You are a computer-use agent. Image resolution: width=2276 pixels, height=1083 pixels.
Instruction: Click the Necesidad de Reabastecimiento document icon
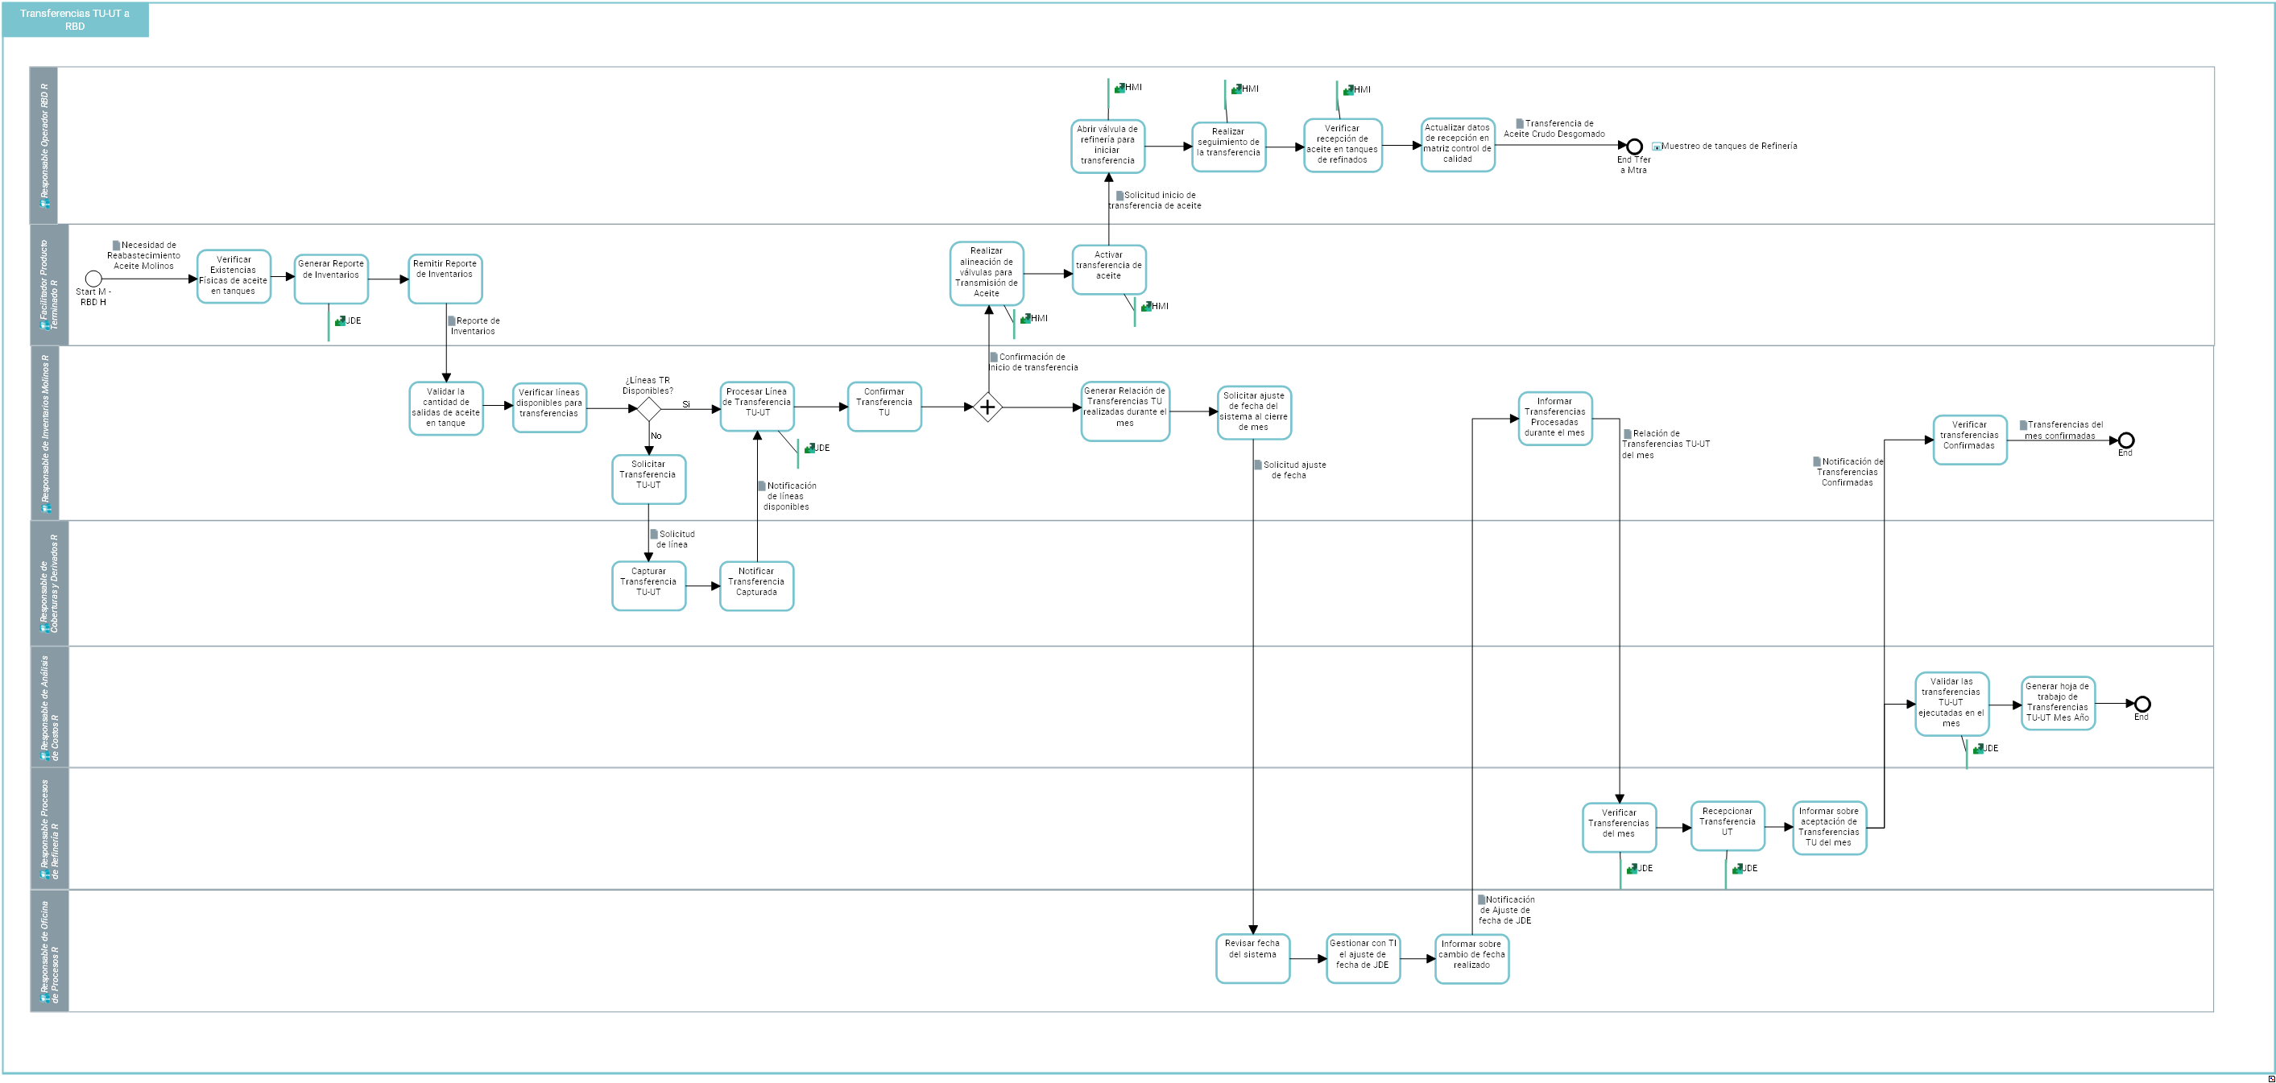coord(116,246)
